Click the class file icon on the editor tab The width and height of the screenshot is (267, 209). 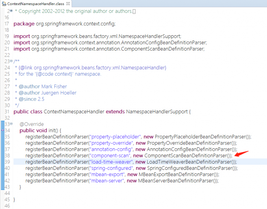coord(4,3)
